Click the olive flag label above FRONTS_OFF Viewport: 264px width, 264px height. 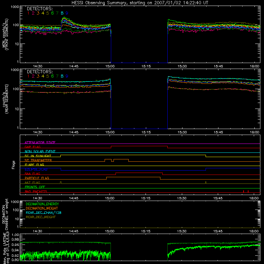(32, 182)
